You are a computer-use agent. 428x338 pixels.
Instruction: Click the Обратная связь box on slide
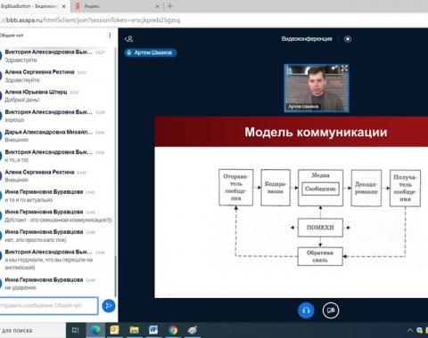pyautogui.click(x=320, y=256)
